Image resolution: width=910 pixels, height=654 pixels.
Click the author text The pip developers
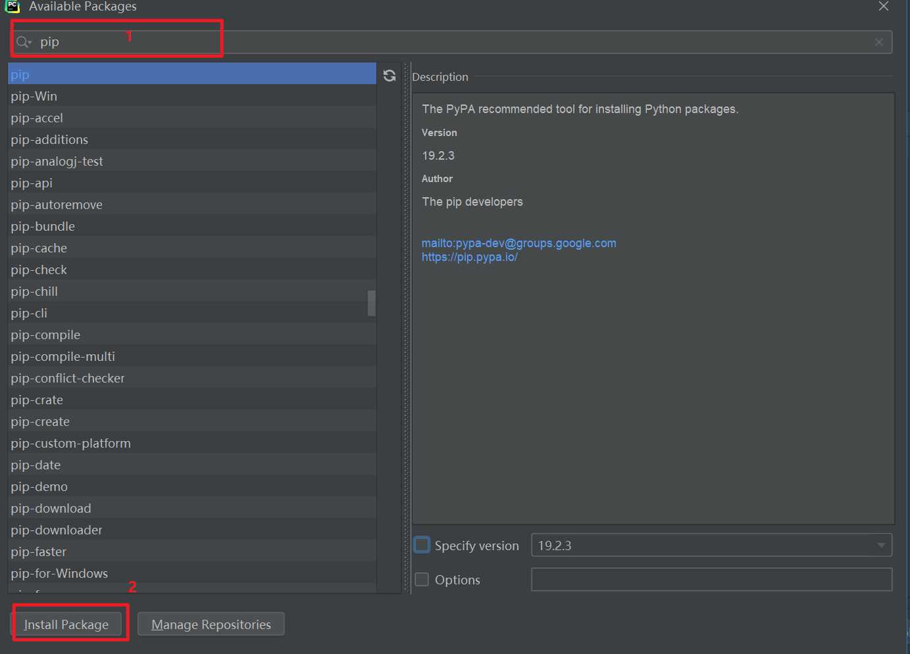click(x=472, y=202)
